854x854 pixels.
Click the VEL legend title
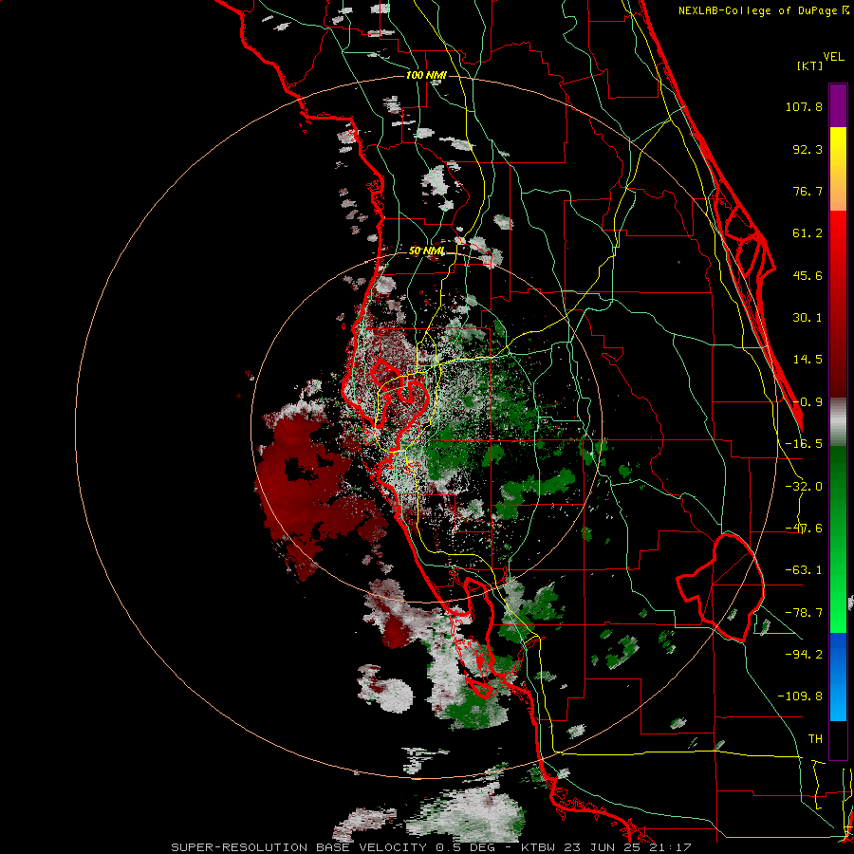(834, 57)
